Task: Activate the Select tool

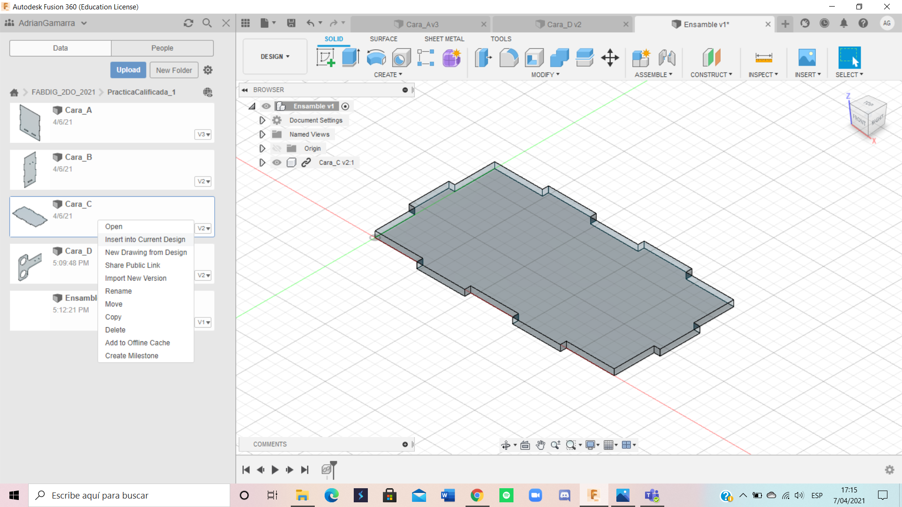Action: pyautogui.click(x=849, y=58)
